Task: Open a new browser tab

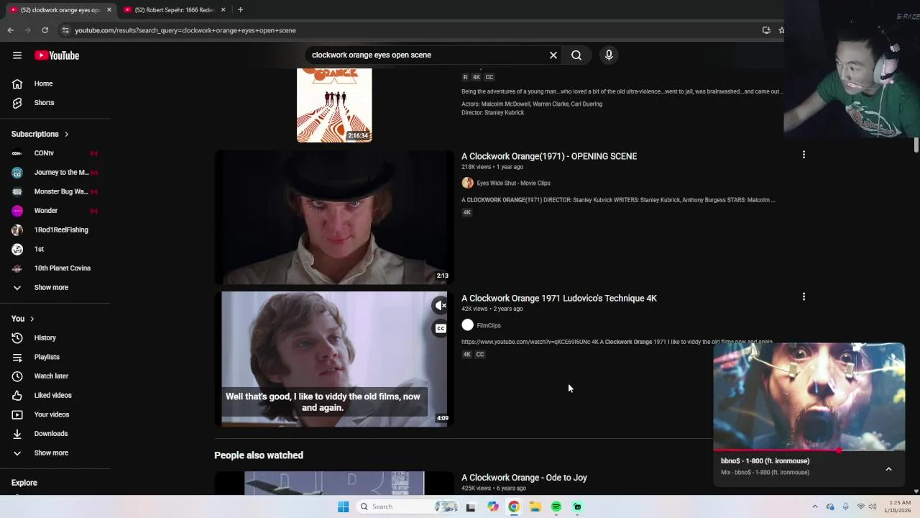Action: pos(240,9)
